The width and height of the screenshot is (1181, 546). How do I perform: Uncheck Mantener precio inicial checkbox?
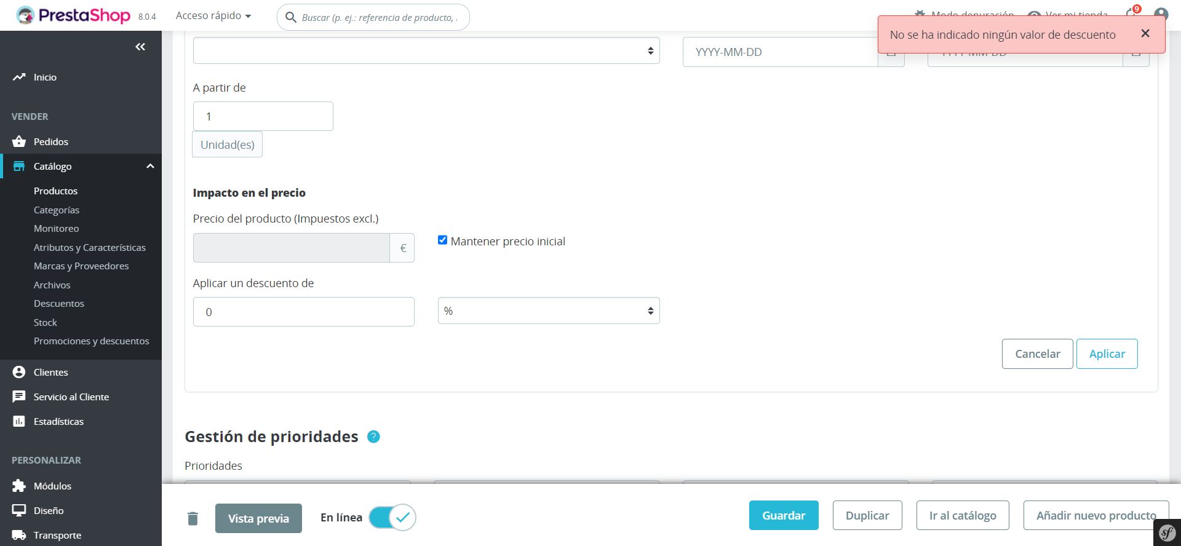click(442, 240)
